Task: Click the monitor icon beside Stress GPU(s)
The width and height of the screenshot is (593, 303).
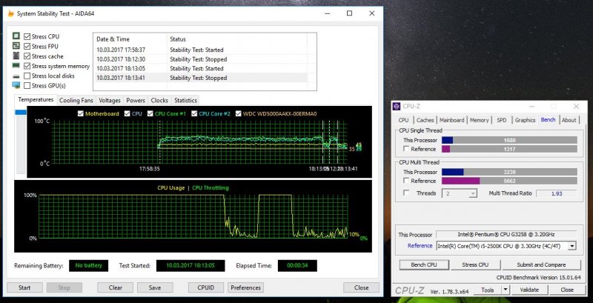Action: 16,85
